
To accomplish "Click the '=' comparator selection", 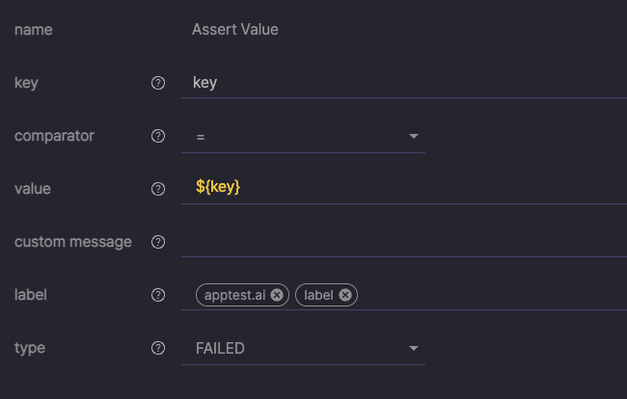I will click(201, 138).
